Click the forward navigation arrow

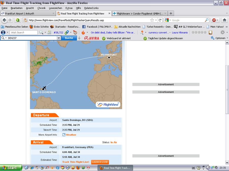(10, 20)
